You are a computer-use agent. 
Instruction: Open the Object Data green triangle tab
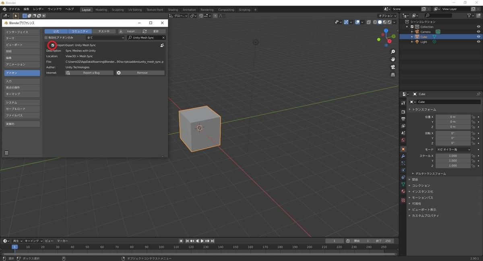tap(403, 184)
